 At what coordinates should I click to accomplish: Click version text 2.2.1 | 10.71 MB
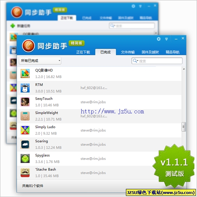[x=48, y=119]
